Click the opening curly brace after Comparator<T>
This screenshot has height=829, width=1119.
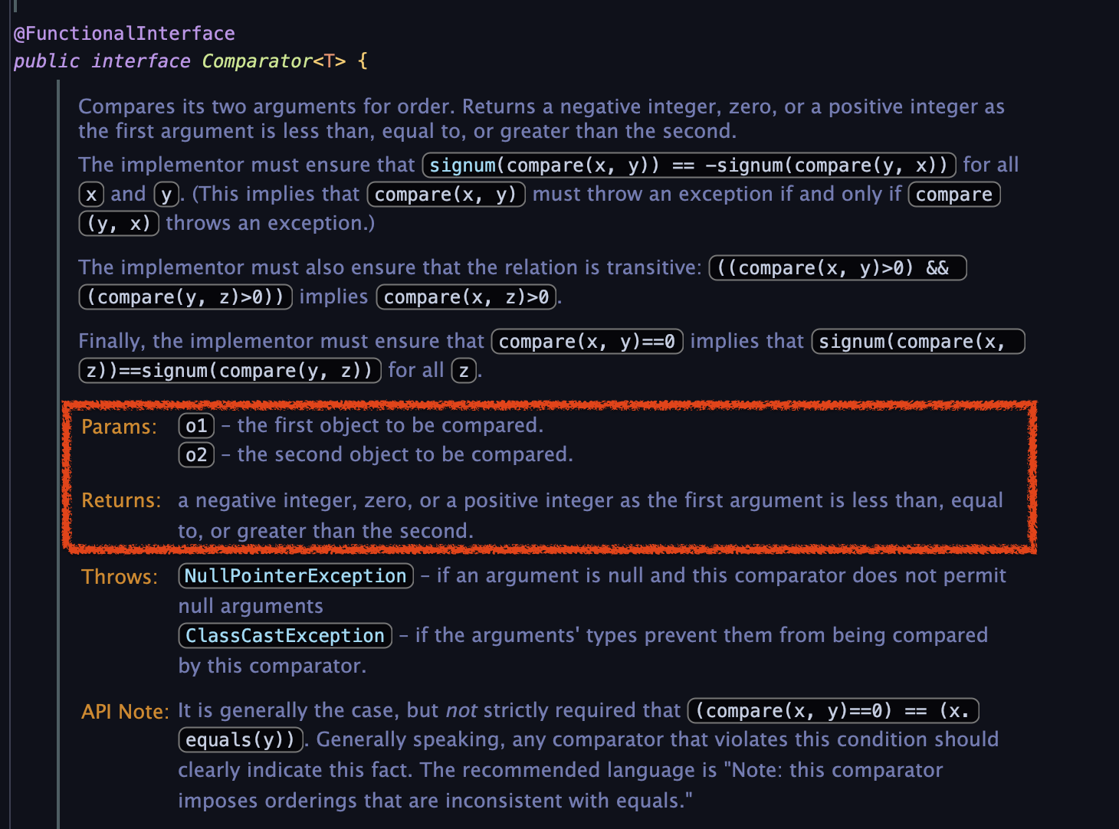pyautogui.click(x=363, y=61)
